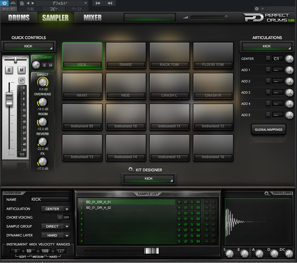Viewport: 297px width, 263px height.
Task: Invert phase on the channel strip
Action: tap(21, 80)
